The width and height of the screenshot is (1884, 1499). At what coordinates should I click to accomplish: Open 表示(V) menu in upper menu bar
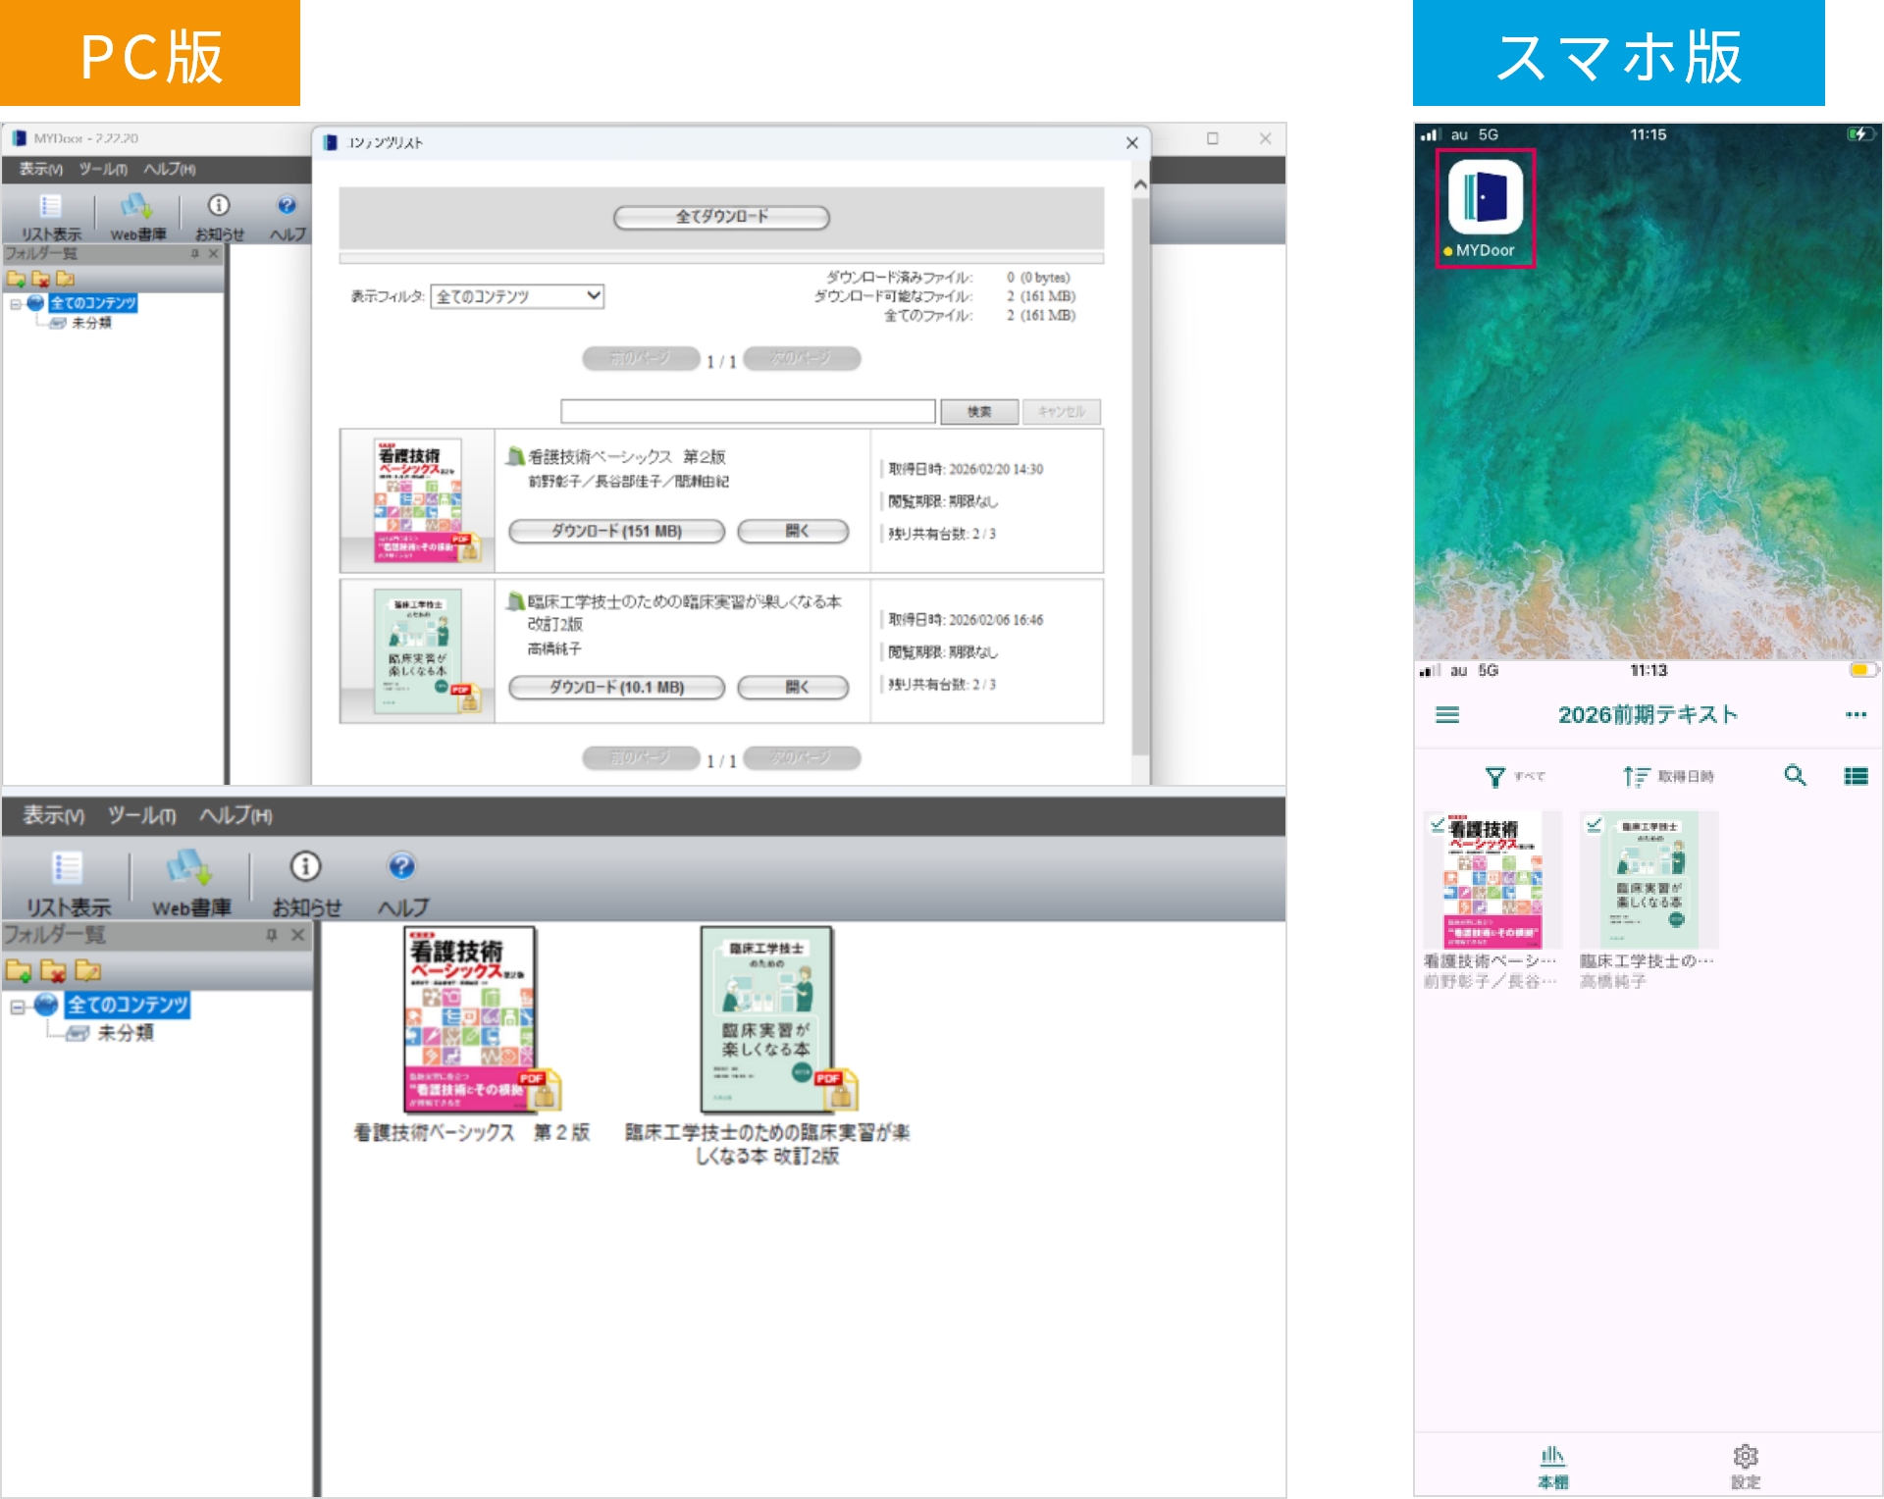pyautogui.click(x=40, y=169)
